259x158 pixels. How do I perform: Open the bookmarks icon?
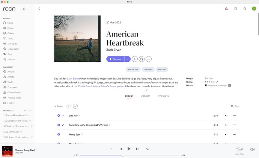[236, 9]
